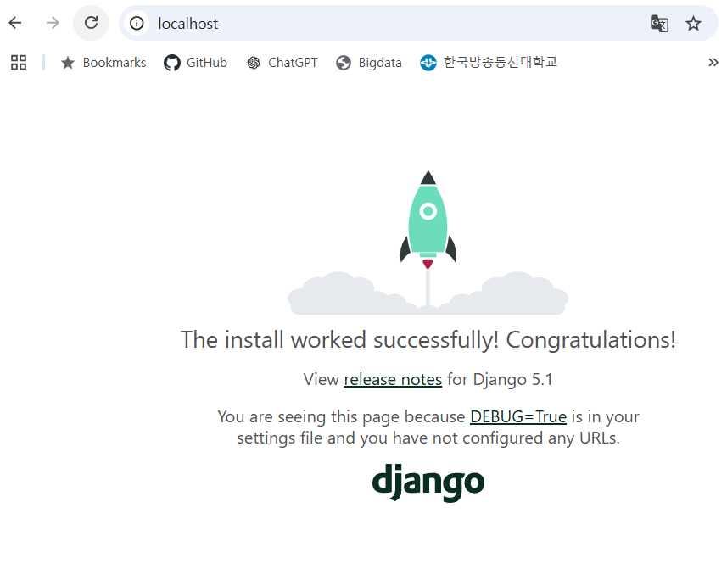Open the ChatGPT bookmark
The height and width of the screenshot is (586, 727).
(282, 63)
